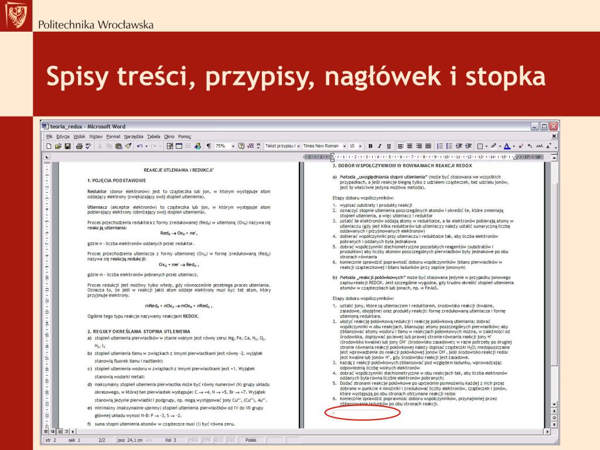Click horizontal scrollbar right arrow
This screenshot has height=450, width=600.
[x=547, y=431]
